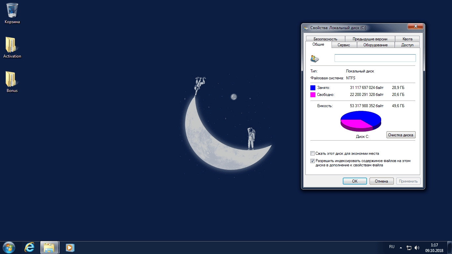
Task: Close the disk properties dialog
Action: point(415,26)
